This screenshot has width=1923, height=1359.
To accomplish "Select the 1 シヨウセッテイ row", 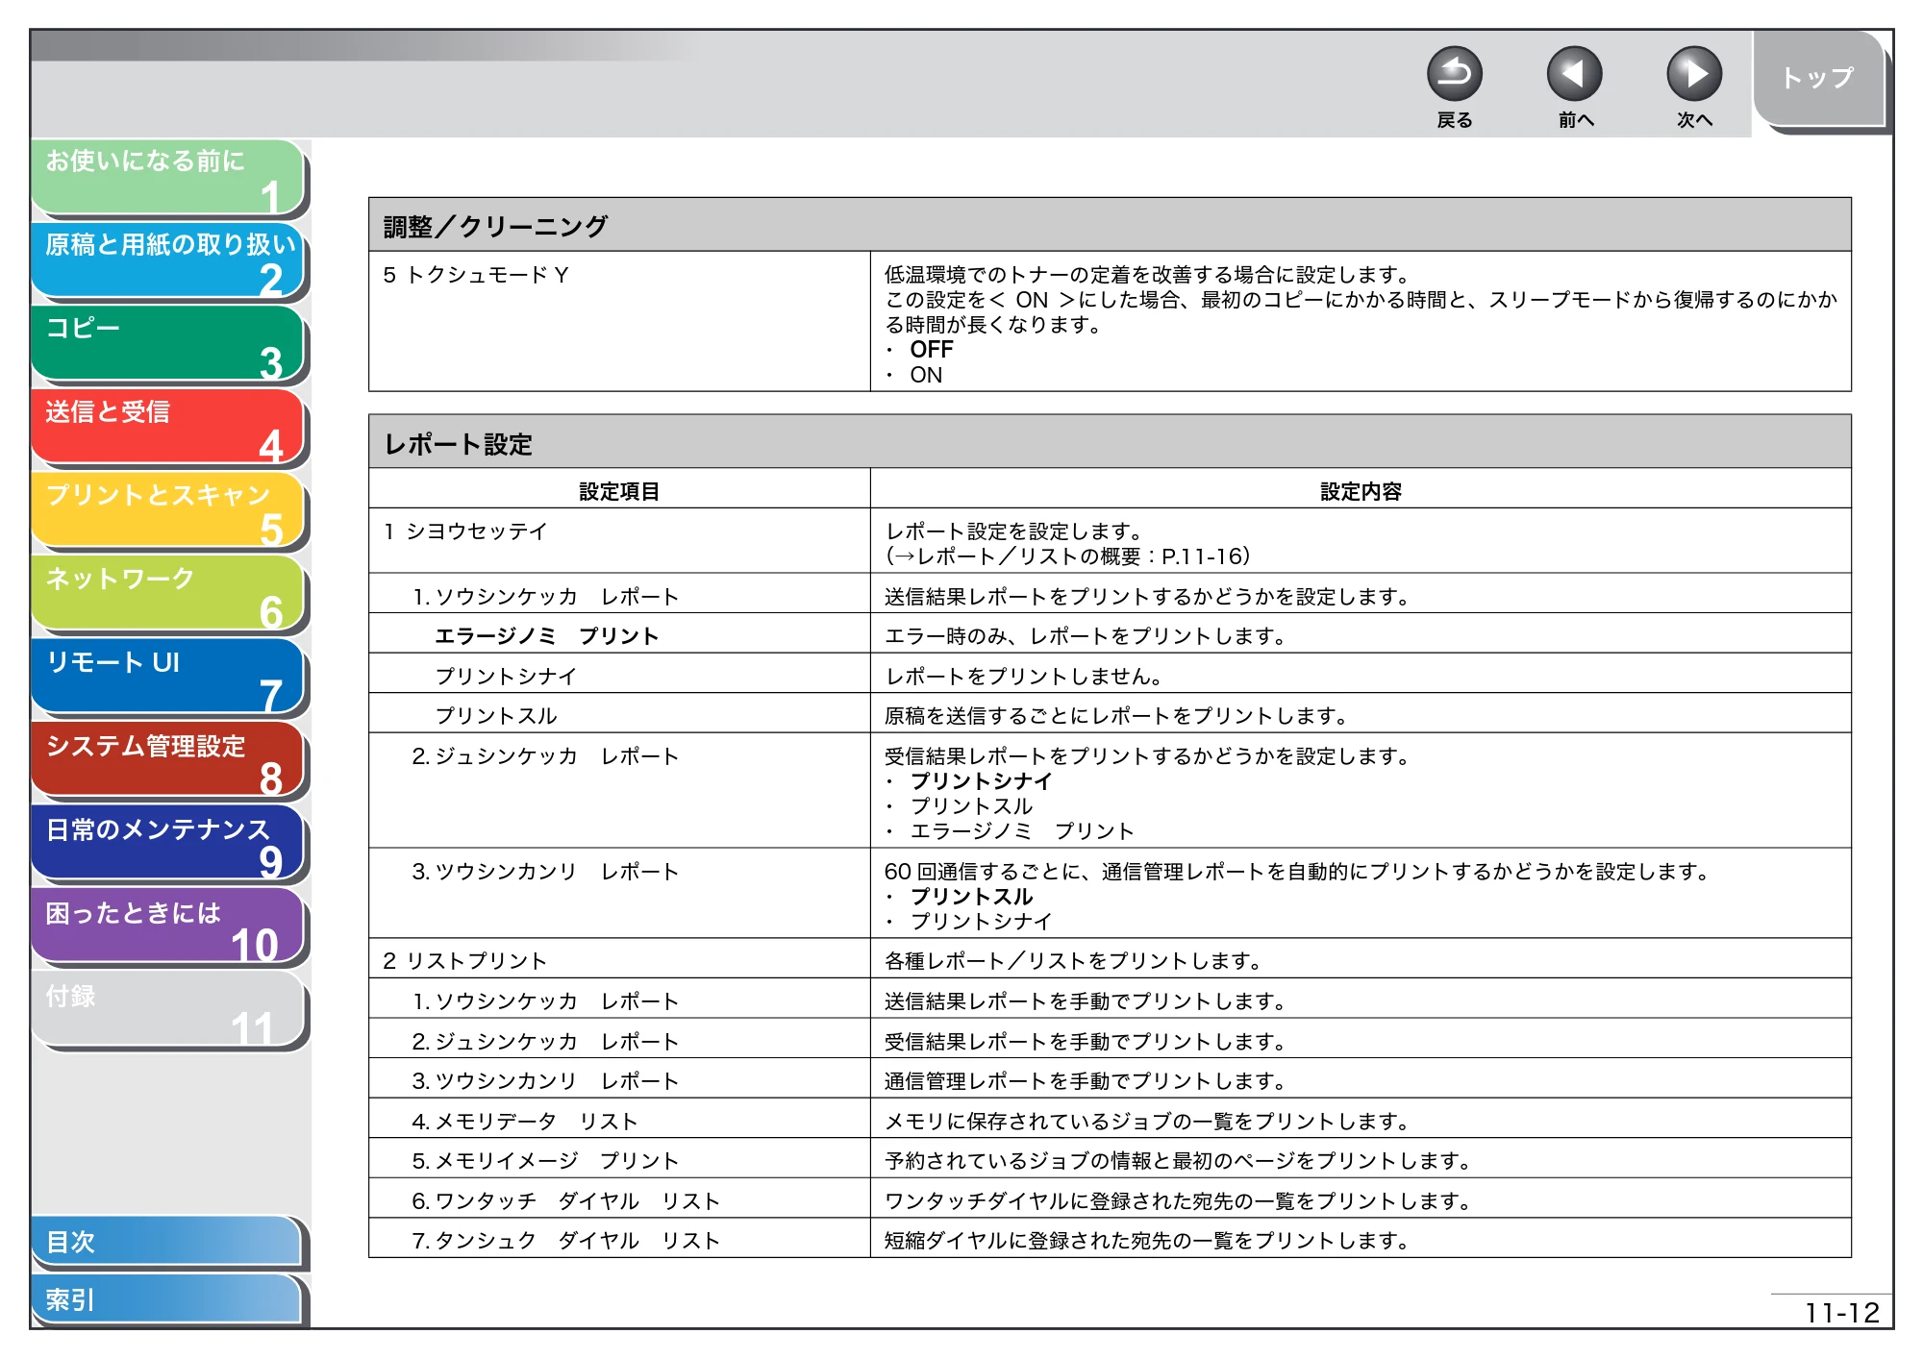I will click(1110, 542).
